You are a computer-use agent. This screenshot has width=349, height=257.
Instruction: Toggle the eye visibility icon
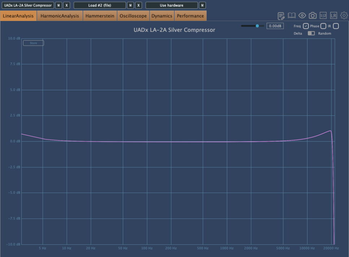point(302,16)
